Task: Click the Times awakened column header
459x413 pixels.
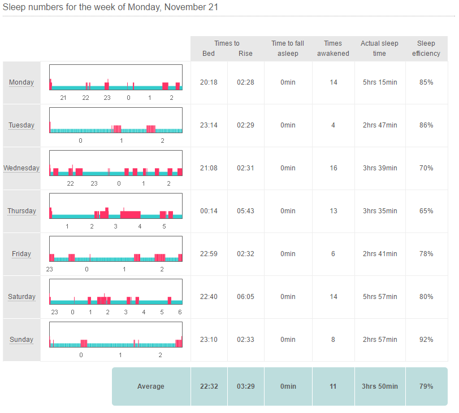Action: click(333, 49)
